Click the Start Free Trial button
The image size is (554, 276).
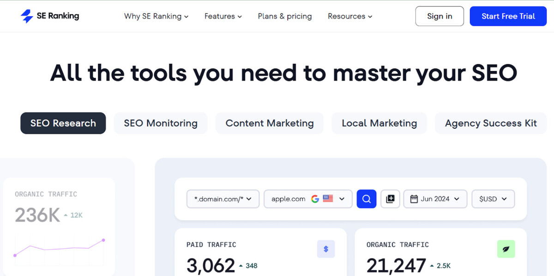click(x=508, y=16)
